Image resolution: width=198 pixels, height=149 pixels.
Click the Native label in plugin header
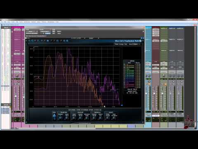coord(59,34)
